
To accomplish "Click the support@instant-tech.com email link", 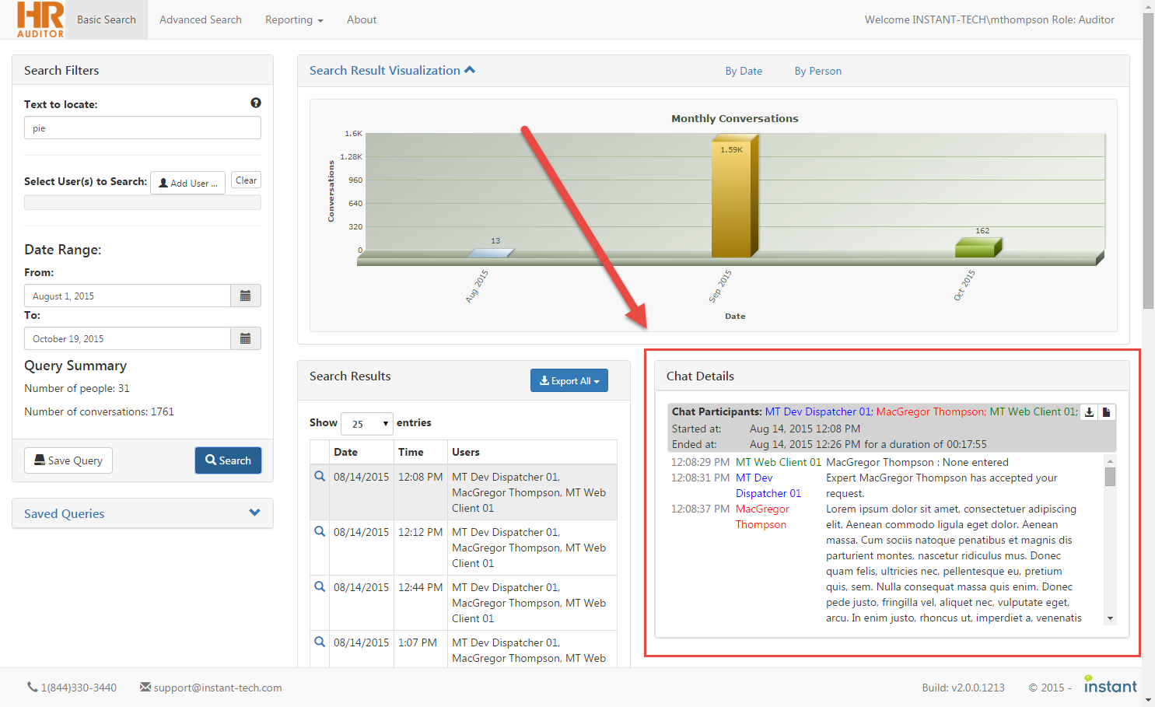I will click(218, 688).
